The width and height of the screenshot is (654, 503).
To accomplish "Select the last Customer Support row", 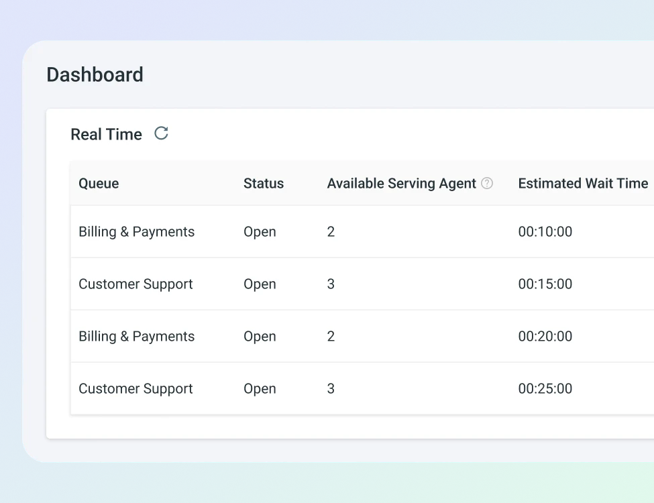I will [135, 388].
